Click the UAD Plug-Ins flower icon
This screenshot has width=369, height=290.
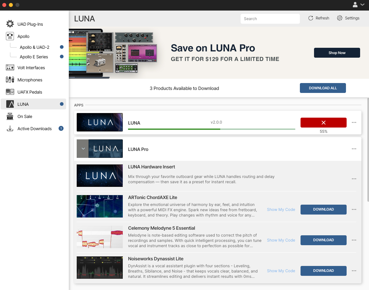point(10,24)
